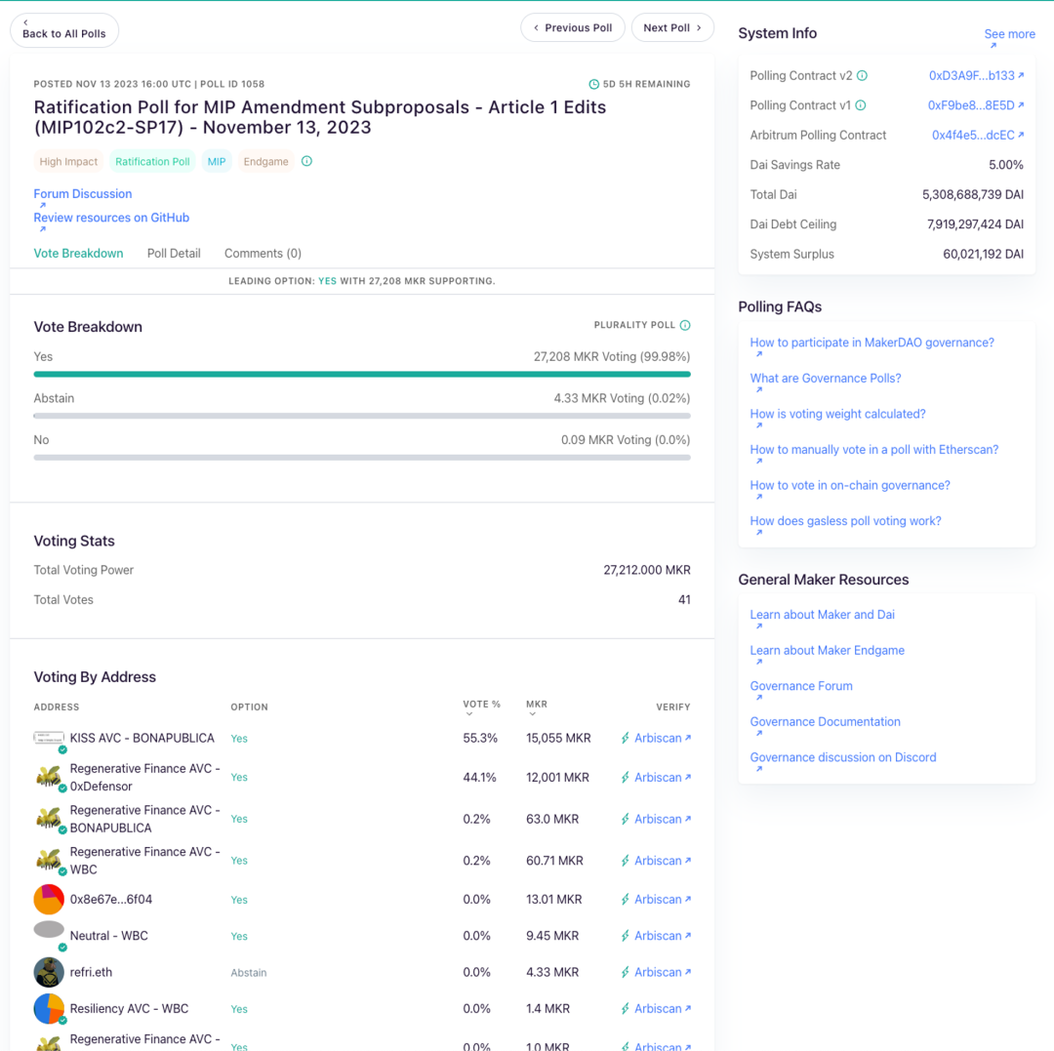1054x1051 pixels.
Task: Switch to Vote Breakdown tab
Action: 79,254
